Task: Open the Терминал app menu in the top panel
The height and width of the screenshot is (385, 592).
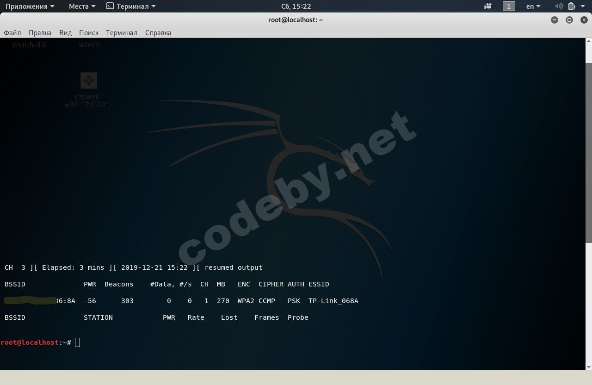Action: pyautogui.click(x=131, y=6)
